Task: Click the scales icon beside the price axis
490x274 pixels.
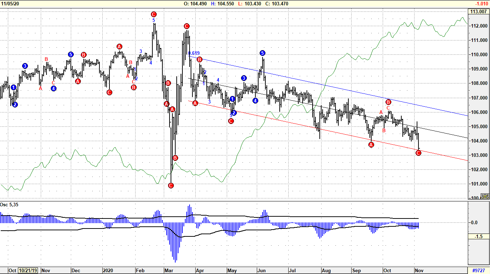Action: pos(485,196)
